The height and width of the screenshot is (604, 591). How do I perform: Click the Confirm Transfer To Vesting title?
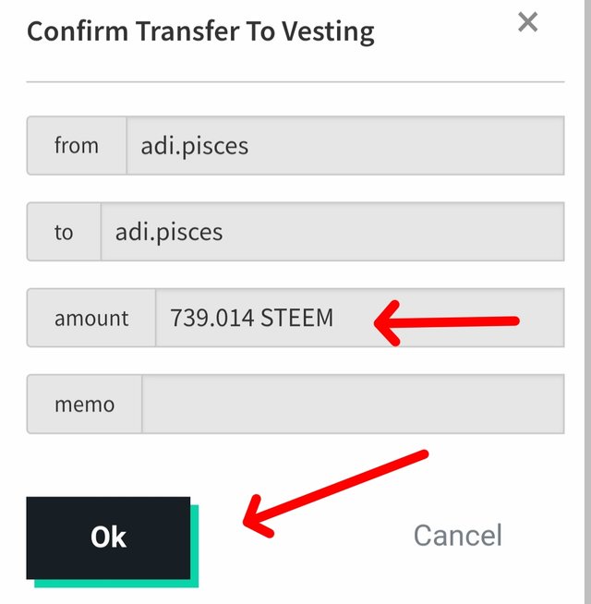[x=200, y=31]
